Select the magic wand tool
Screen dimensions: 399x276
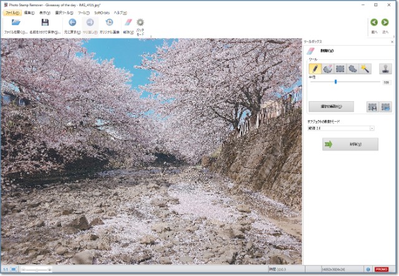pyautogui.click(x=366, y=68)
